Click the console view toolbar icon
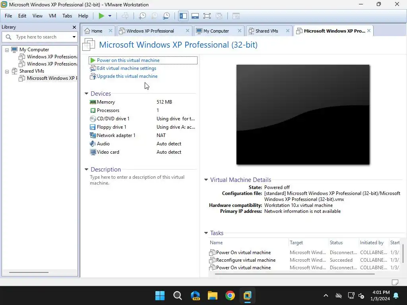 tap(236, 16)
